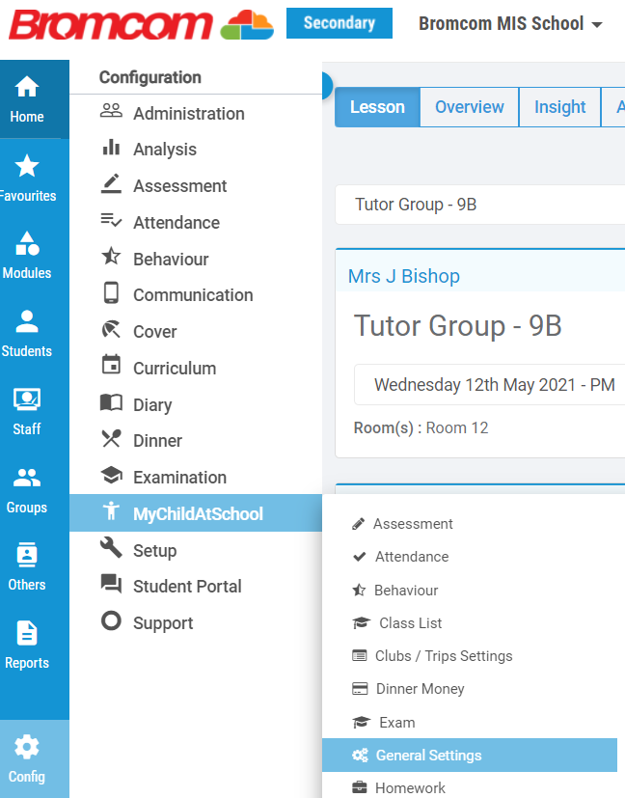Click the Tutor Group - 9B heading
Image resolution: width=625 pixels, height=798 pixels.
click(458, 326)
